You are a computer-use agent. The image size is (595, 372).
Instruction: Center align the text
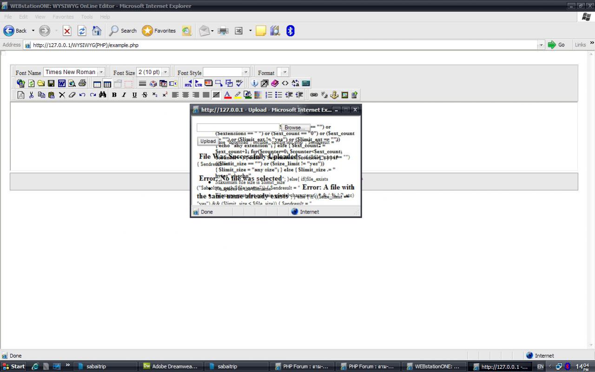coord(185,95)
